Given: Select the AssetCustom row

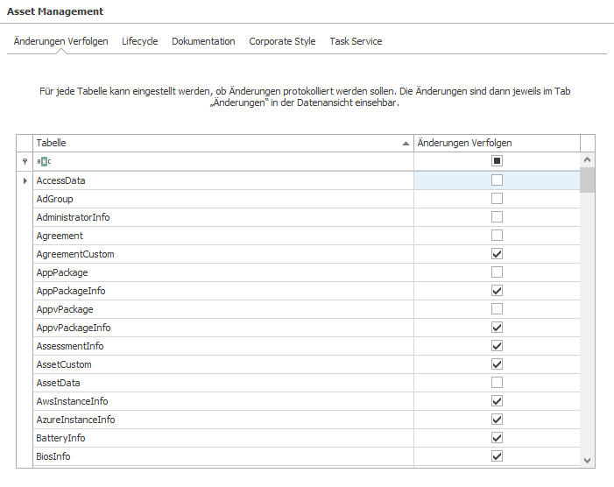Looking at the screenshot, I should point(307,364).
